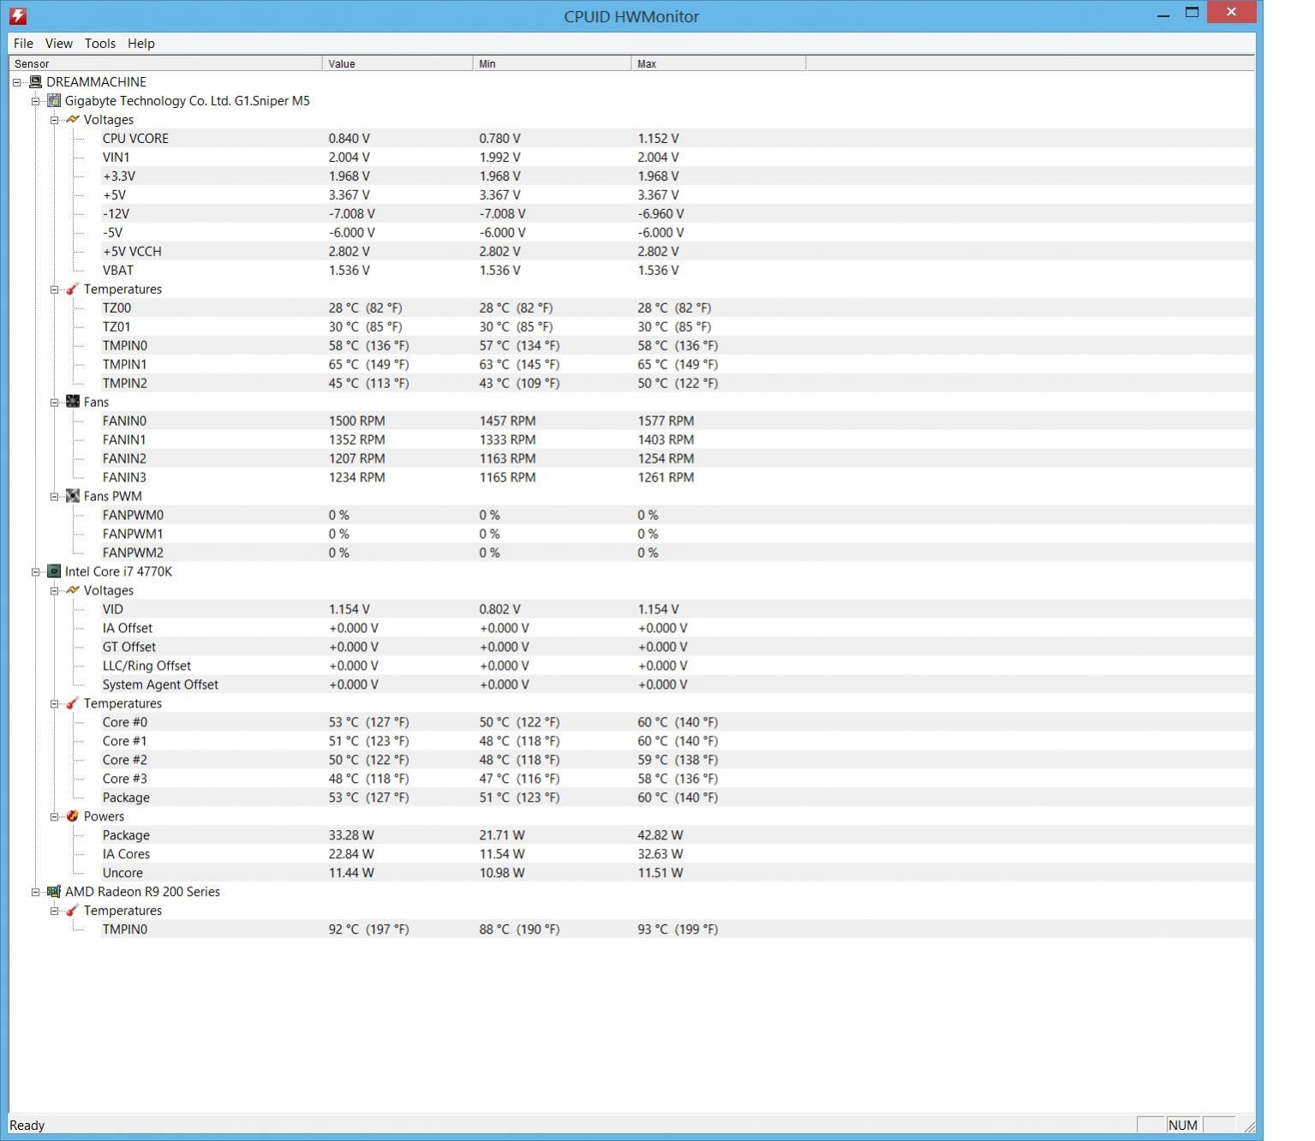Click the 92 °C Radeon TMPIN0 value
The width and height of the screenshot is (1315, 1141).
368,929
